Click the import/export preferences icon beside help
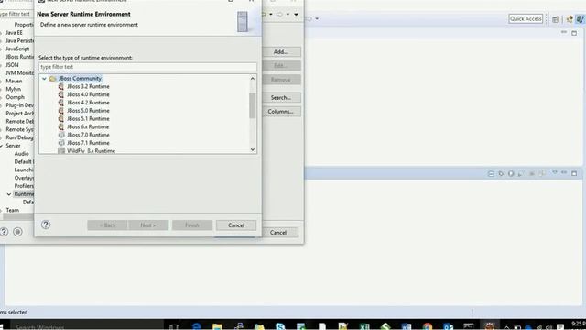Viewport: 586px width, 330px height. tap(17, 232)
